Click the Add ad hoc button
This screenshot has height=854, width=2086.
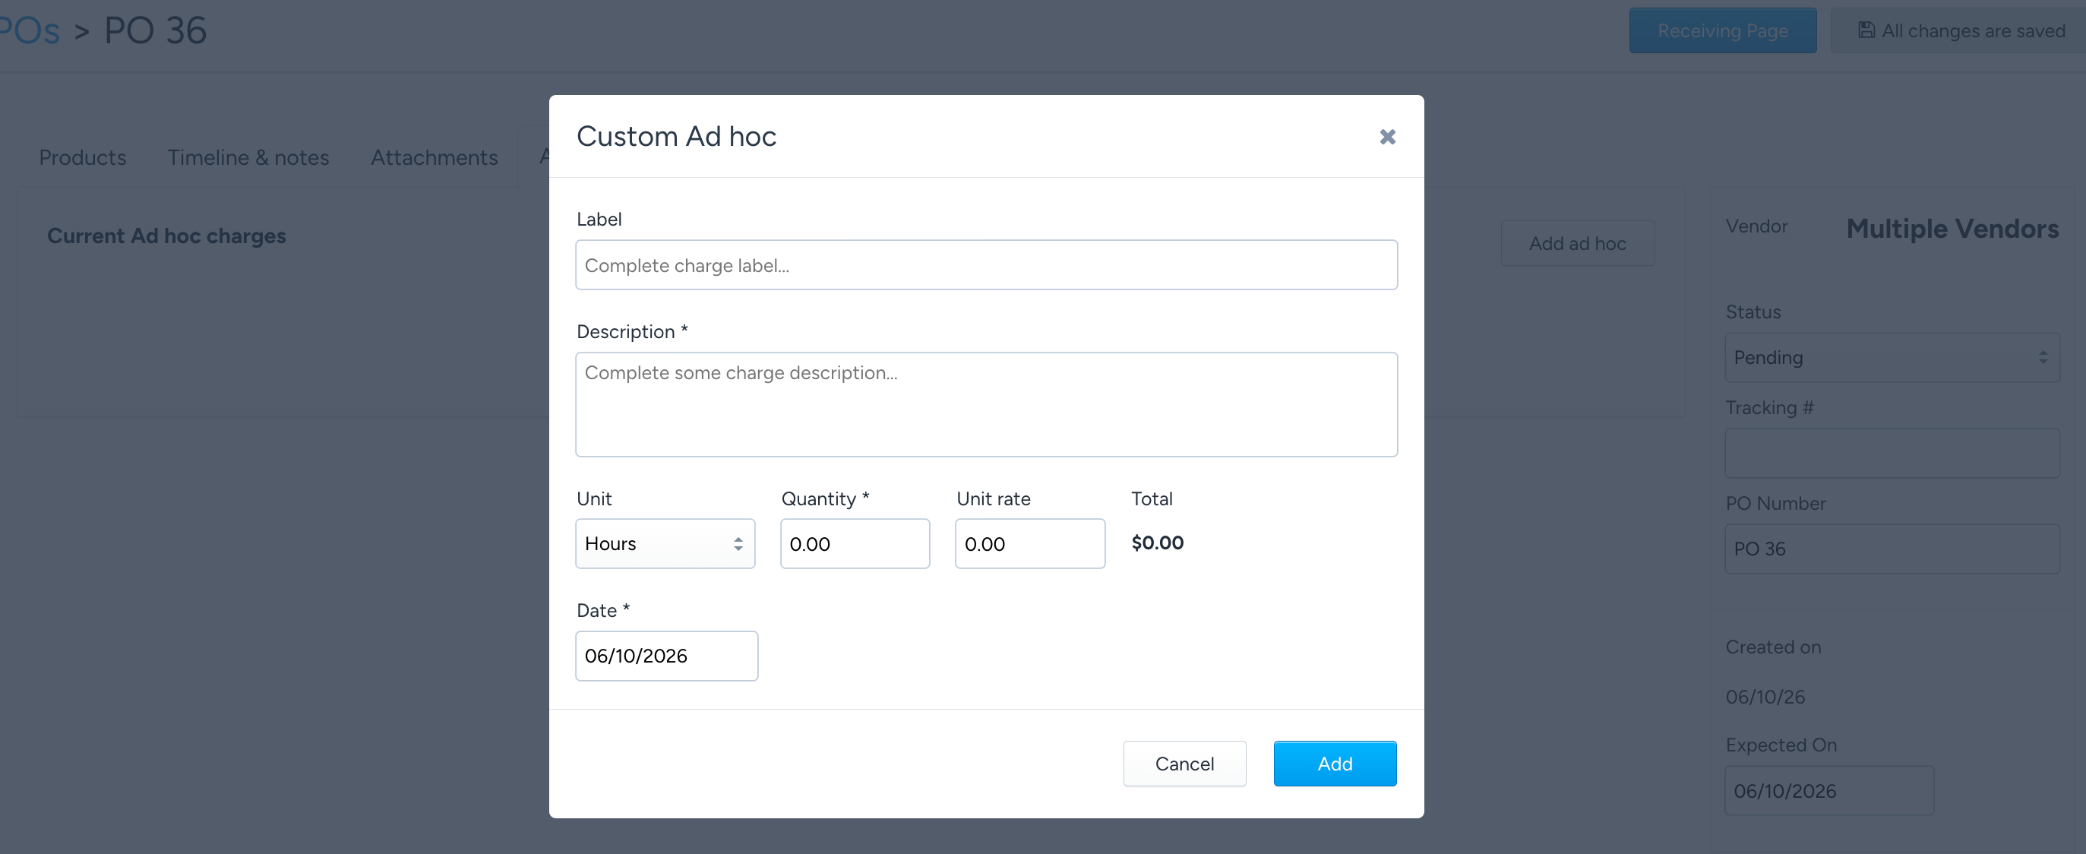pos(1576,243)
